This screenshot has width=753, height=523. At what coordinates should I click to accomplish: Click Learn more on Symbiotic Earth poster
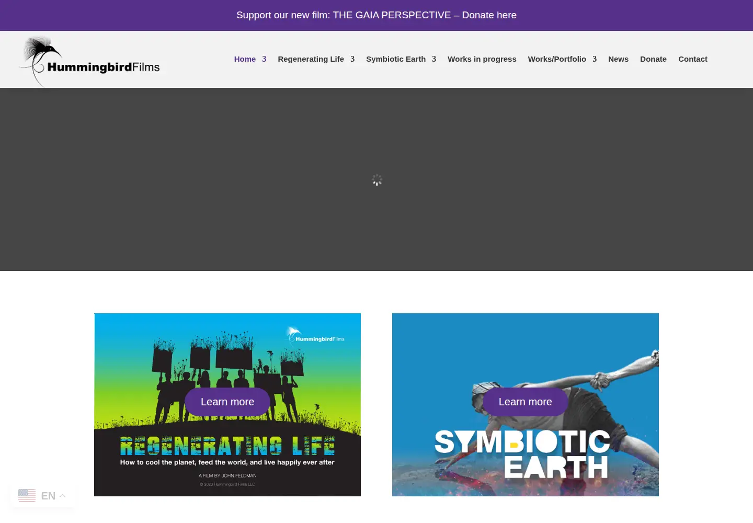click(x=525, y=402)
